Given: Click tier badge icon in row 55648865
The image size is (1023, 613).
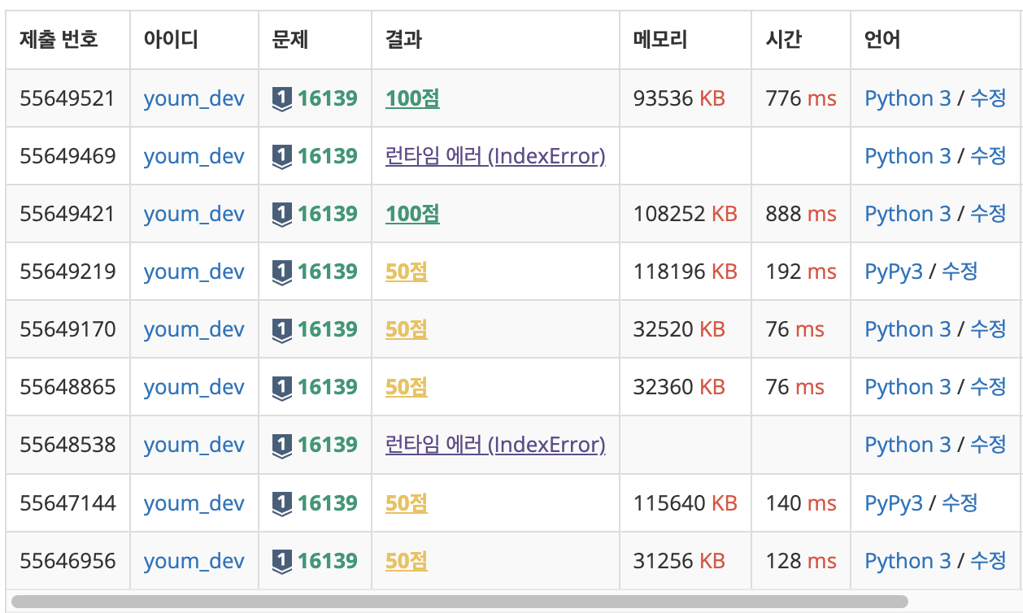Looking at the screenshot, I should [281, 388].
